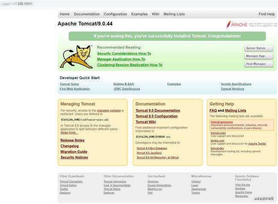The image size is (278, 204).
Task: Open Tomcat Connectors under Other Documentation
Action: point(115,182)
